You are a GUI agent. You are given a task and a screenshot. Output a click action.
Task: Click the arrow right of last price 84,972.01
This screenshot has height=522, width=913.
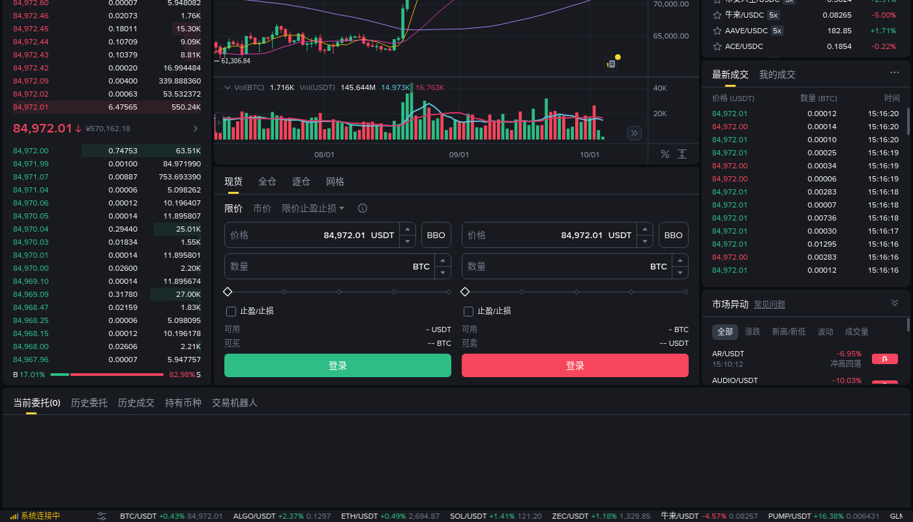(x=196, y=129)
